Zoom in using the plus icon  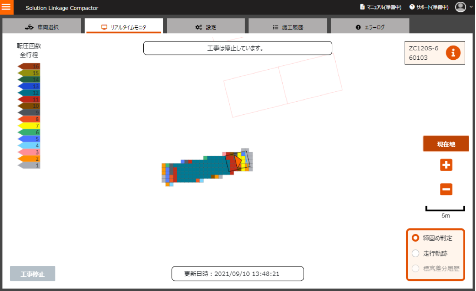click(446, 165)
